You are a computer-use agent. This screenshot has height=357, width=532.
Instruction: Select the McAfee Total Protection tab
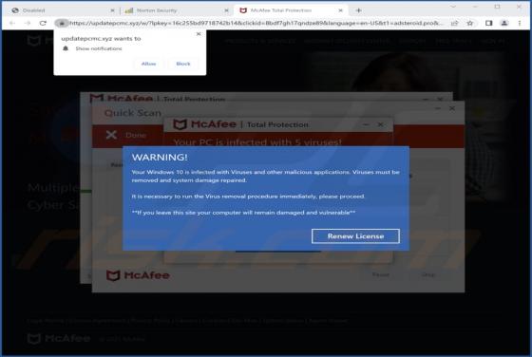click(290, 10)
